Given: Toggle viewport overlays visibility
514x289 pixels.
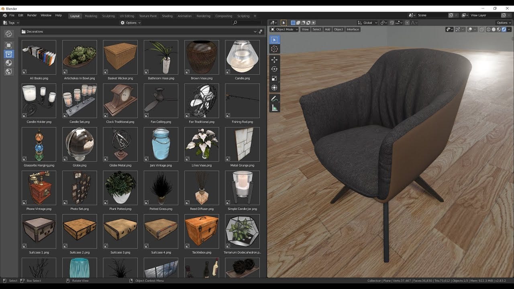Looking at the screenshot, I should coord(469,29).
